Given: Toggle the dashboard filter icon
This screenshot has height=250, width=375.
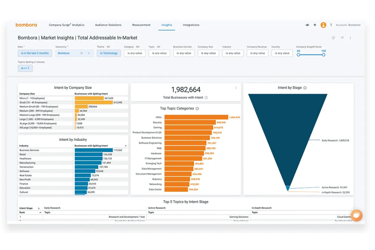Looking at the screenshot, I should click(342, 38).
